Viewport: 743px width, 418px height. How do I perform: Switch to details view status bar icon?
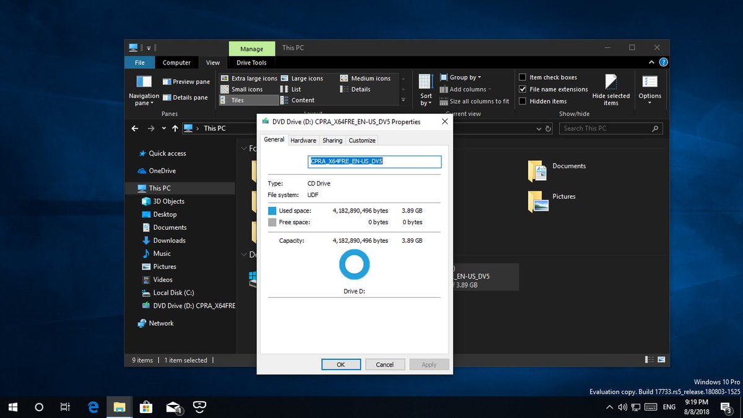(650, 359)
